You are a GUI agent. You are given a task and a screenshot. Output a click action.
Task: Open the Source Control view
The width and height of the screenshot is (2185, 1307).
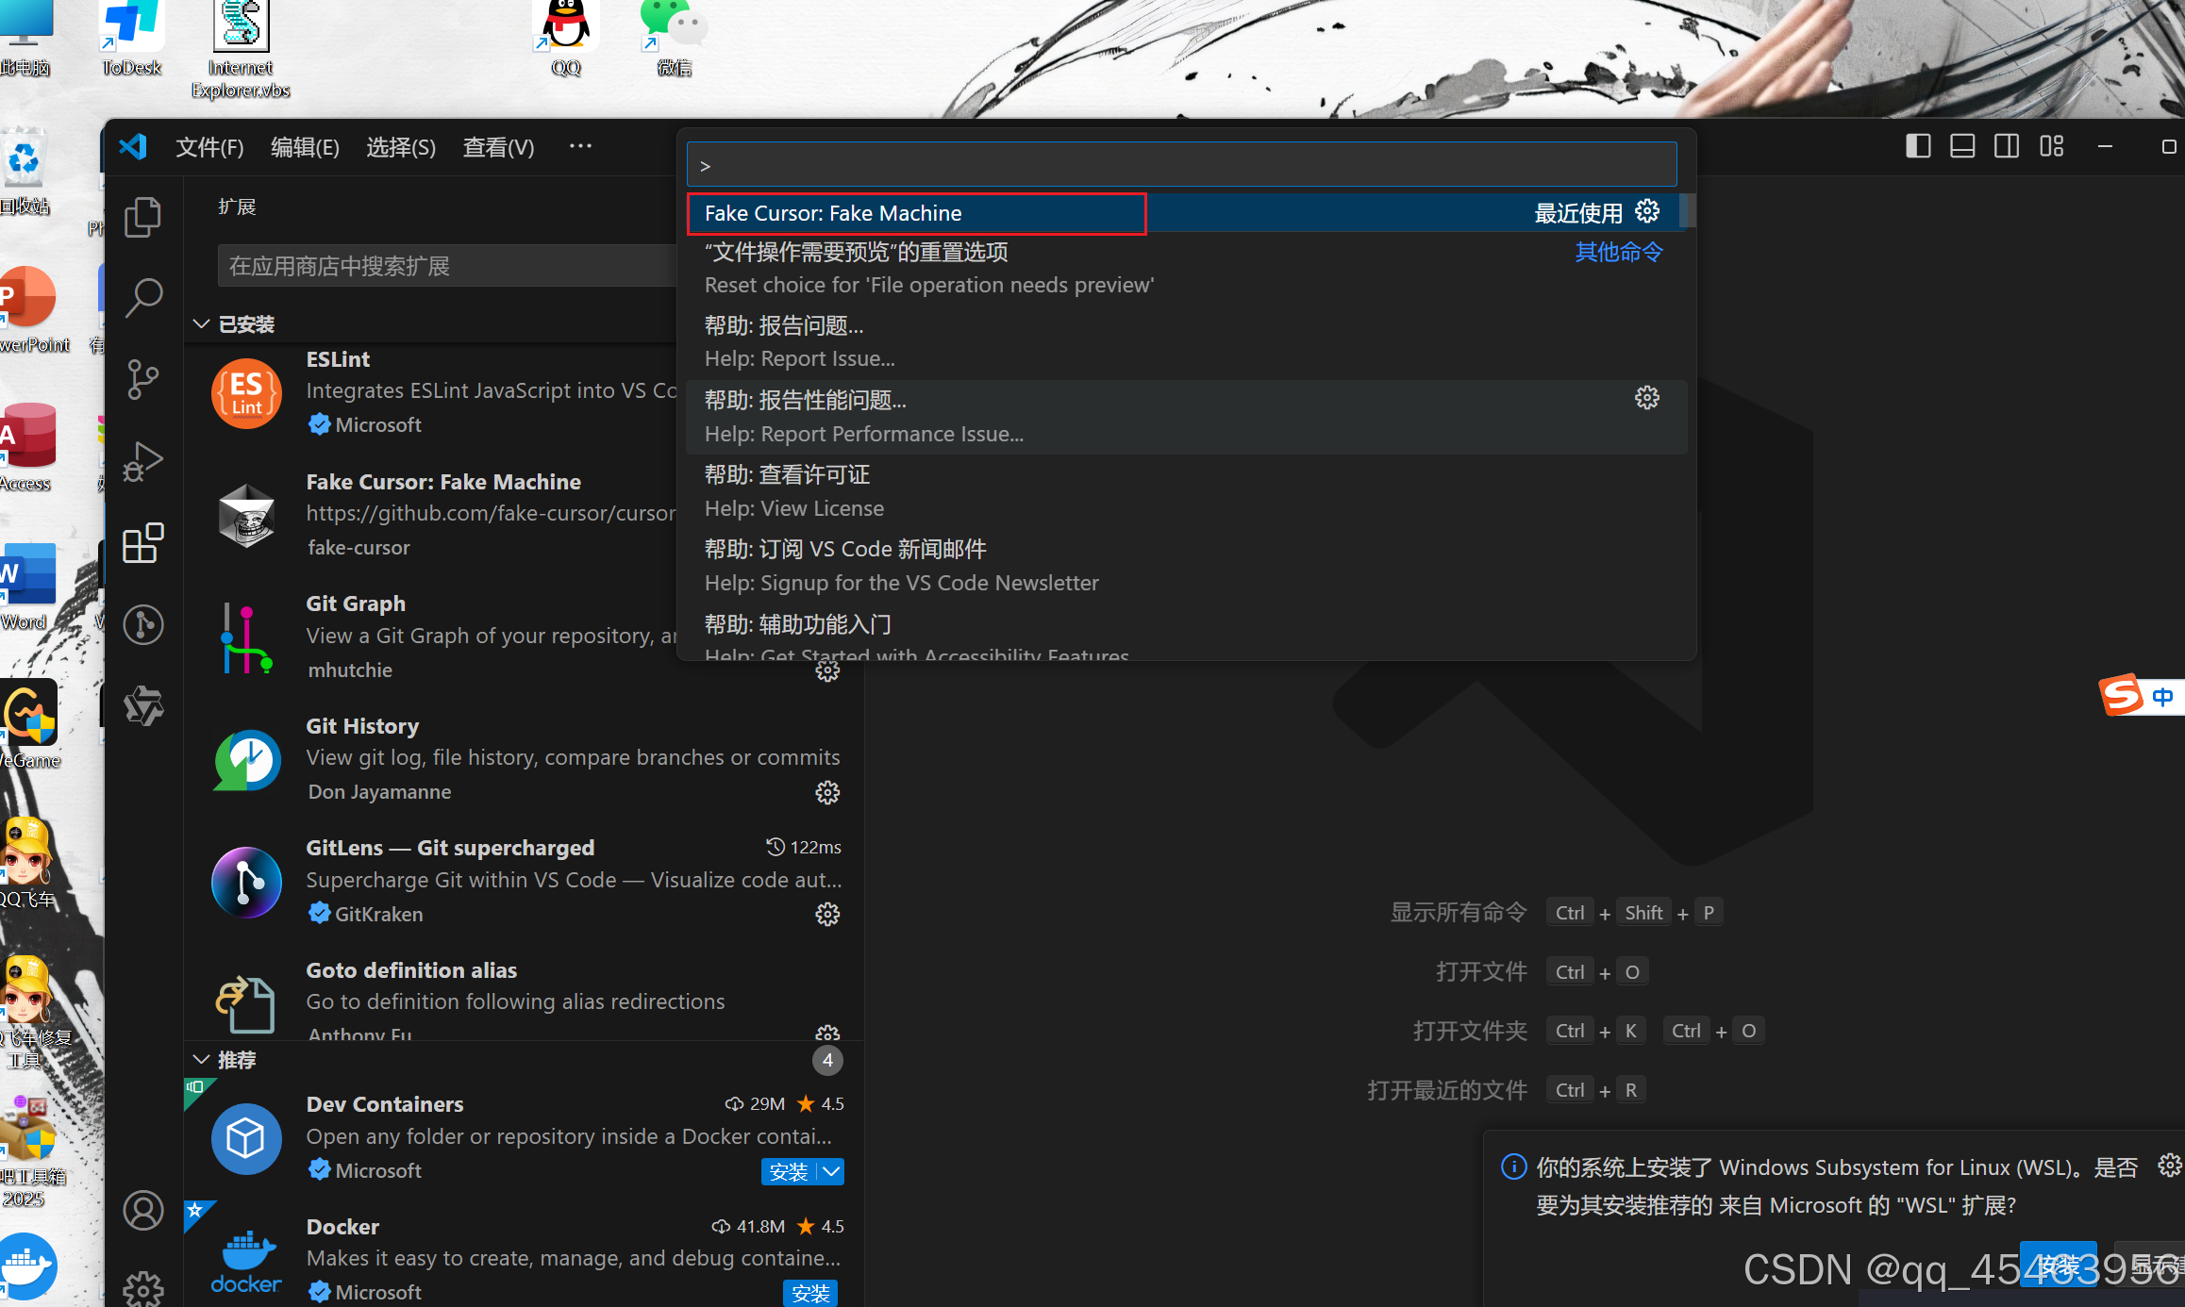pyautogui.click(x=142, y=379)
